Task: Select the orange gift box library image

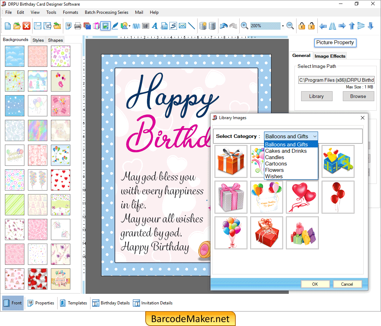Action: pyautogui.click(x=231, y=162)
